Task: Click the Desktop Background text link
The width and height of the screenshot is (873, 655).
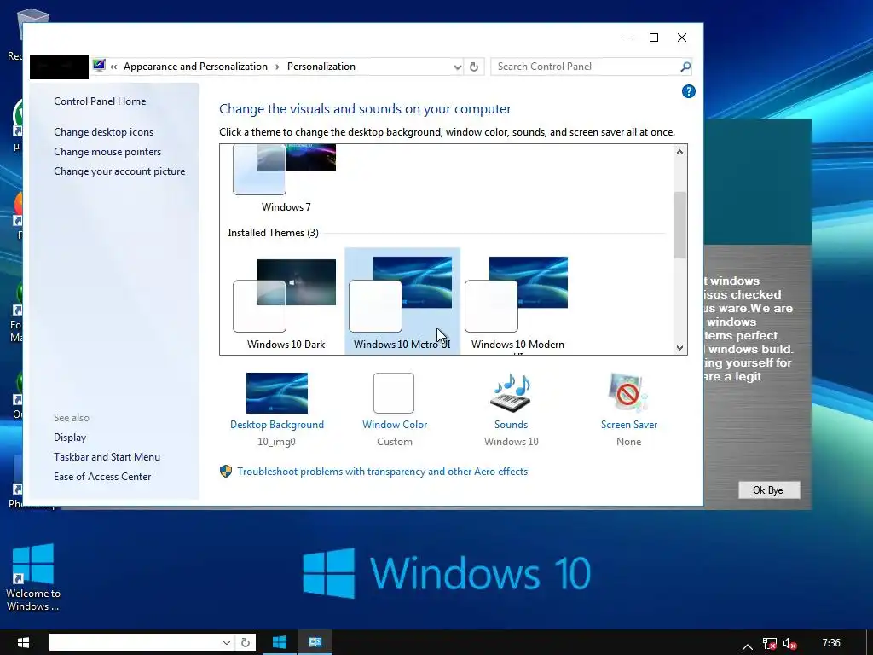Action: pos(277,425)
